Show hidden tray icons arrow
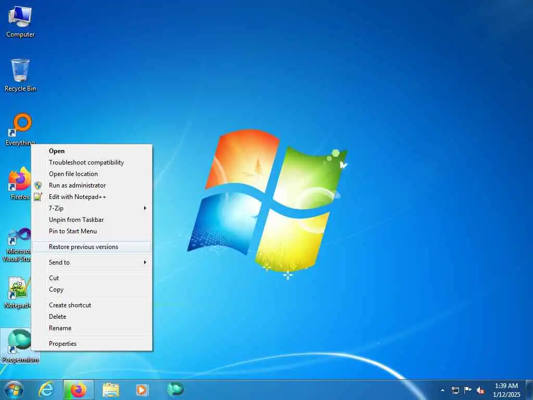The image size is (533, 400). (442, 390)
